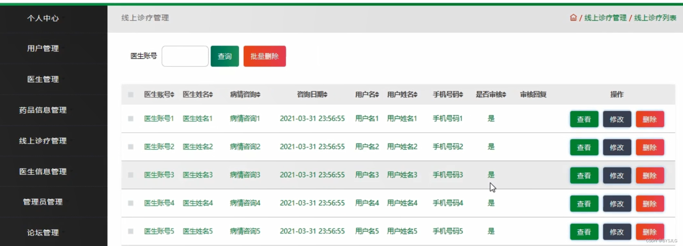Viewport: 683px width, 246px height.
Task: Click 修改 for the 医生账号3 row
Action: [x=617, y=176]
